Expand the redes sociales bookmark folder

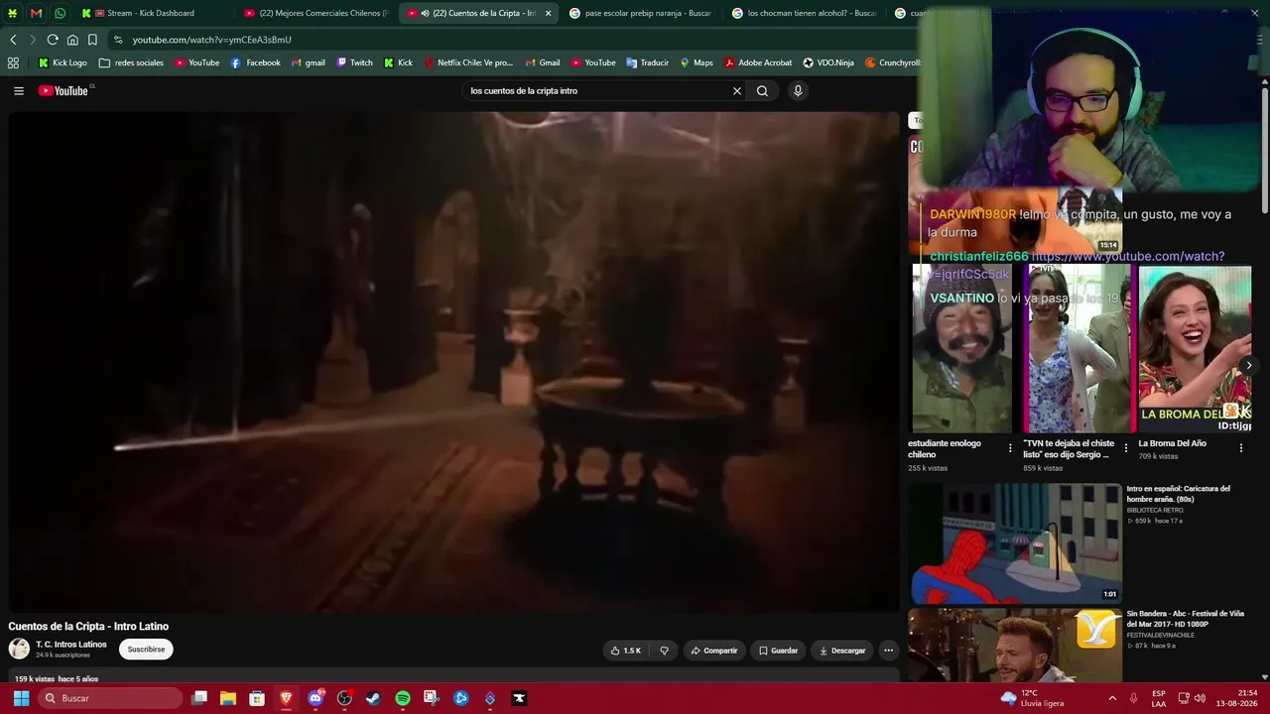131,62
